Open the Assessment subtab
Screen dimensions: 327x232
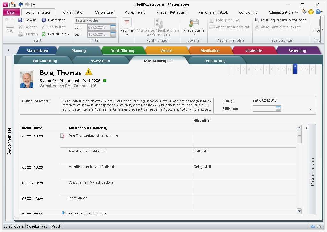(100, 61)
